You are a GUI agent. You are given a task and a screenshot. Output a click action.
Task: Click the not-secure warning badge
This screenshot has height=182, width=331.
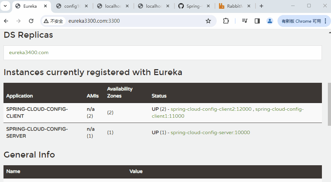[x=53, y=21]
